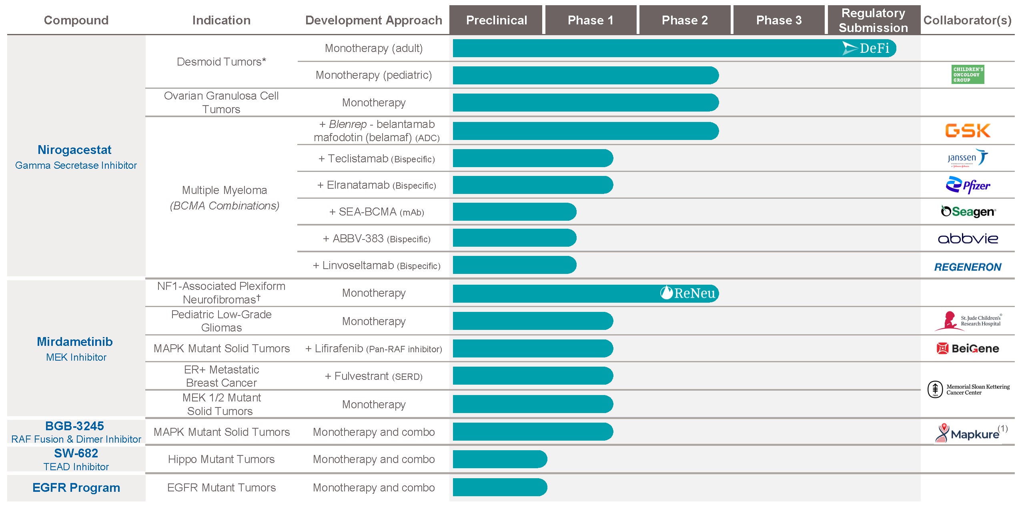Screen dimensions: 1020x505
Task: Click the BeiGene logo
Action: (x=967, y=348)
